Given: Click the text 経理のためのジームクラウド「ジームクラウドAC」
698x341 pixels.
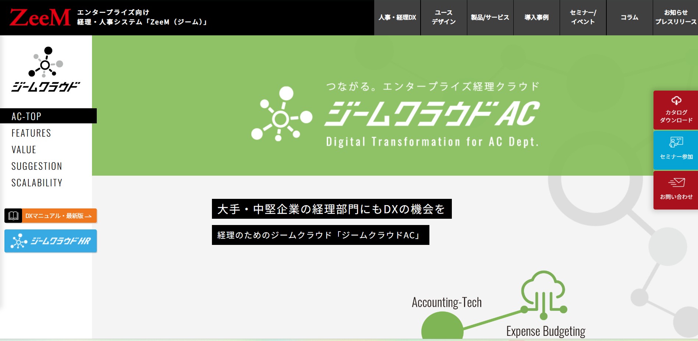Looking at the screenshot, I should [320, 235].
